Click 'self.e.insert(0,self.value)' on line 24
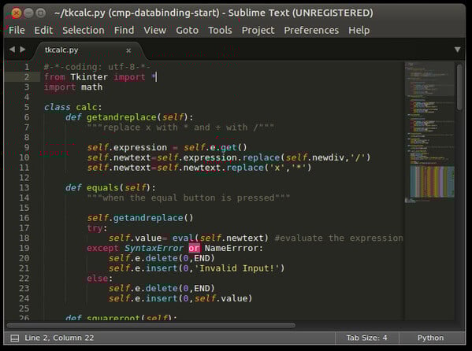Screen dimensions: 472x351 (180, 298)
